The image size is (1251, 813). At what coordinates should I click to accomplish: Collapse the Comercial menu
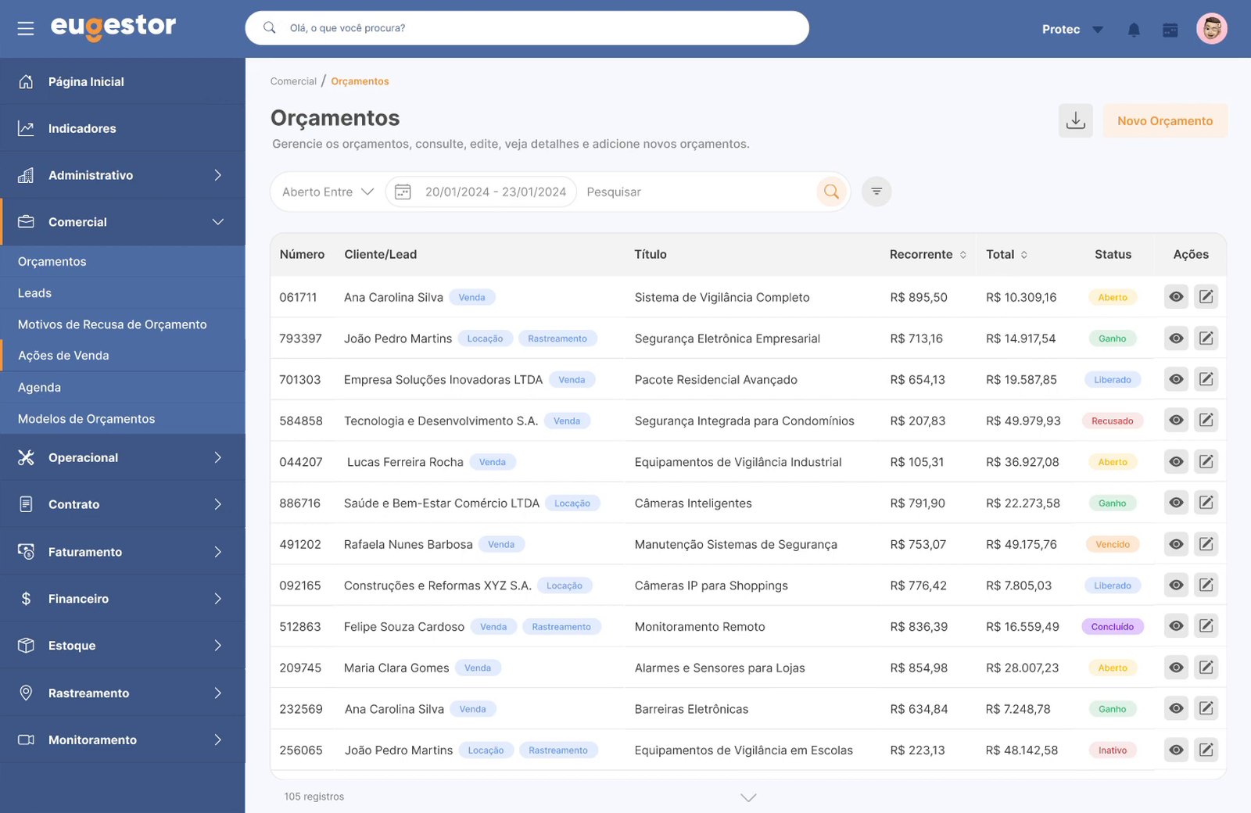(123, 222)
